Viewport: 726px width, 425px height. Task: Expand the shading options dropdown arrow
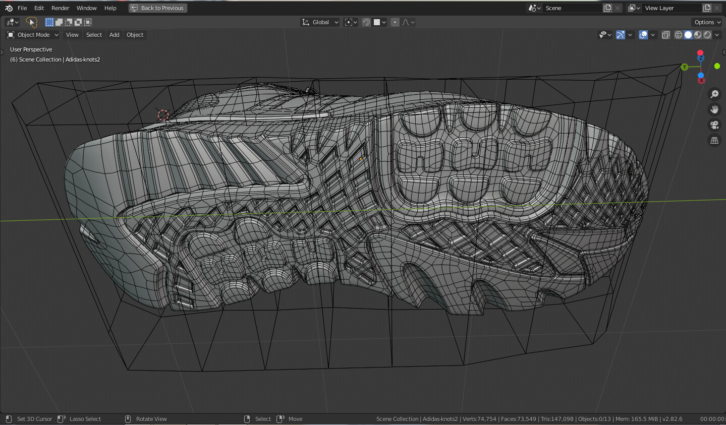tap(717, 35)
